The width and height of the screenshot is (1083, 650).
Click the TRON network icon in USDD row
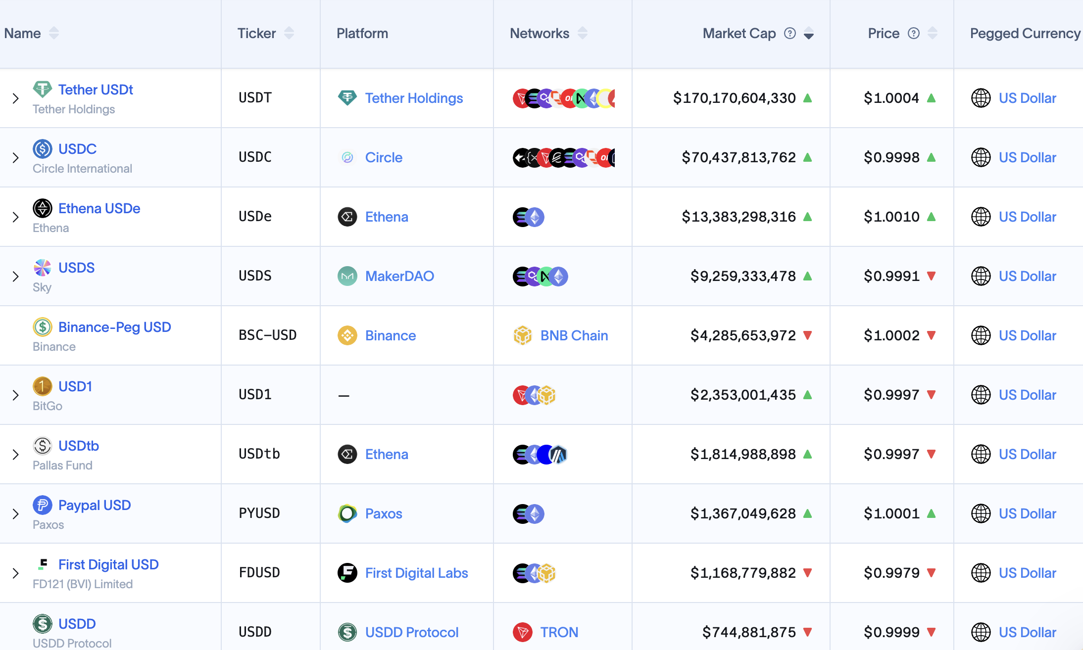click(x=521, y=632)
